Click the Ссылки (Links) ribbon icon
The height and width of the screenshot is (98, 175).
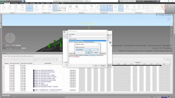click(98, 7)
